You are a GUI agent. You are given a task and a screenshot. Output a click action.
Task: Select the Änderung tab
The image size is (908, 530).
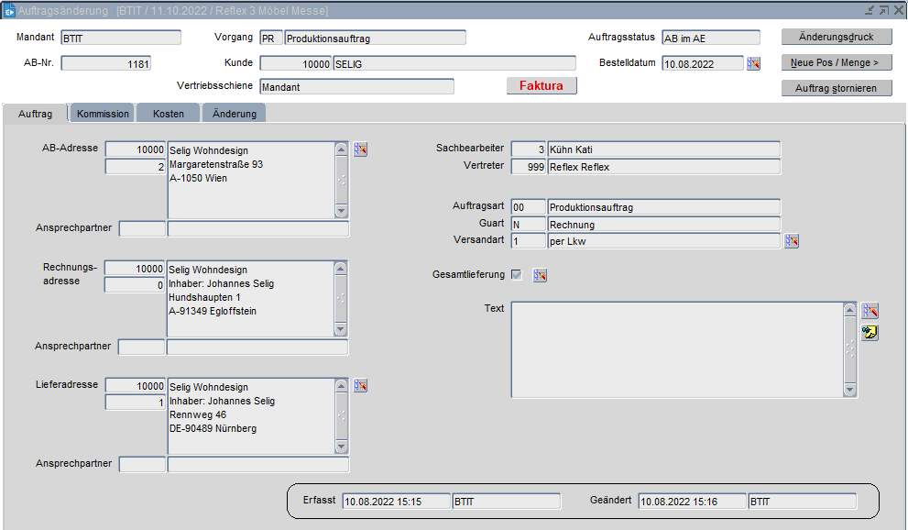click(234, 114)
